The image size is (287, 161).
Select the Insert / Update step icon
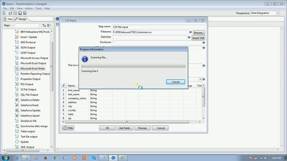tap(17, 37)
